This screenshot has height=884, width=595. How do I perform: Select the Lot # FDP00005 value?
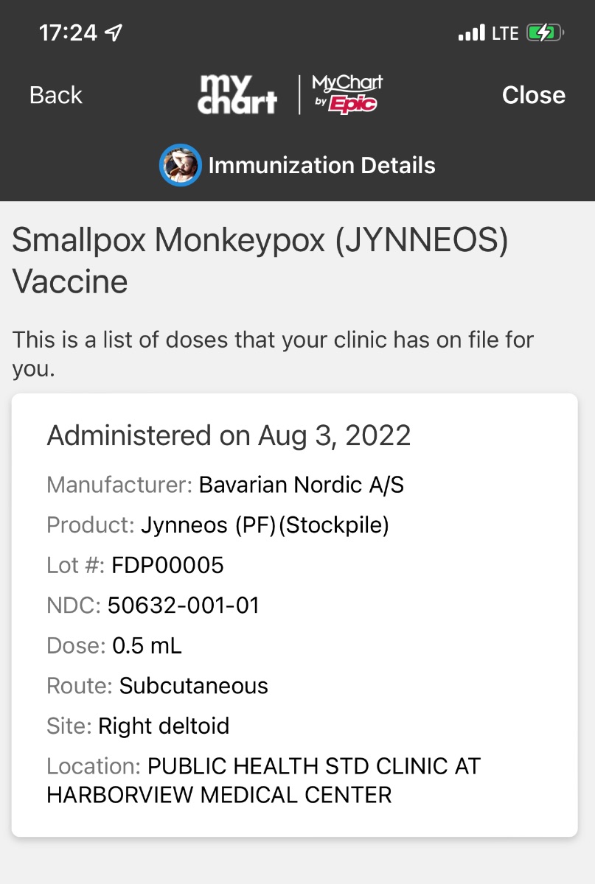coord(167,565)
